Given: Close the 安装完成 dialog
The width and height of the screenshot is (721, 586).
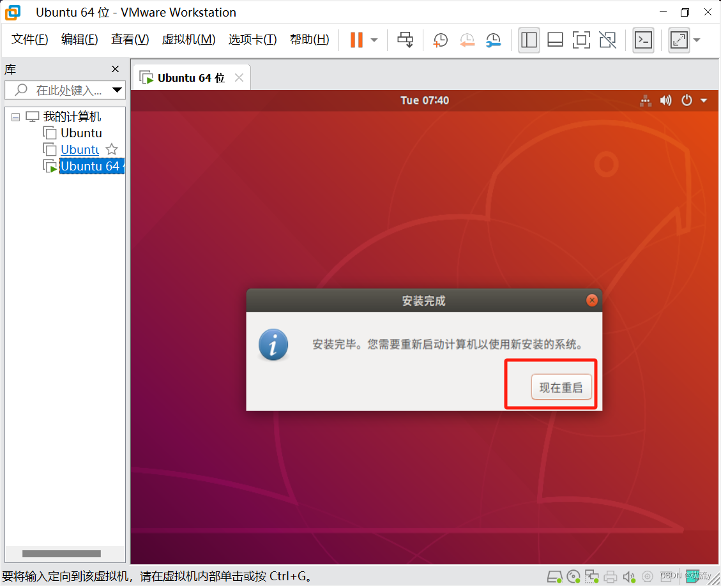Looking at the screenshot, I should [x=592, y=301].
